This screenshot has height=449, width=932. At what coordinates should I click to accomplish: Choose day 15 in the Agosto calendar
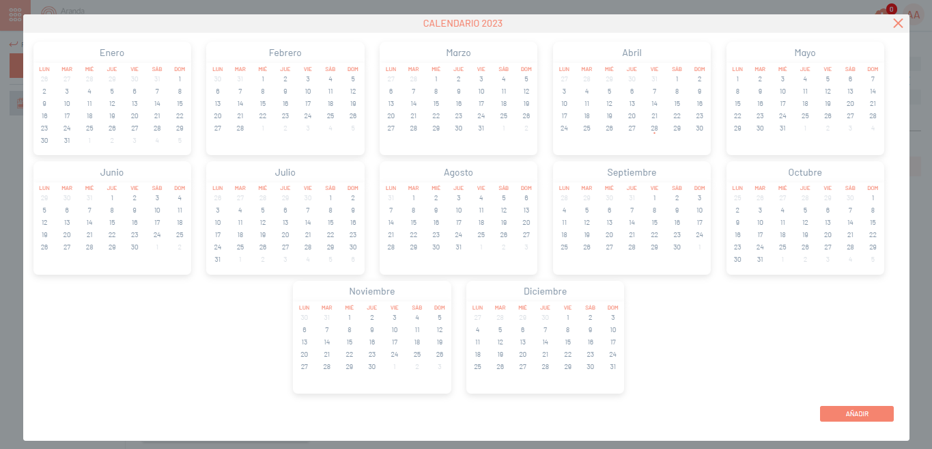click(x=414, y=223)
